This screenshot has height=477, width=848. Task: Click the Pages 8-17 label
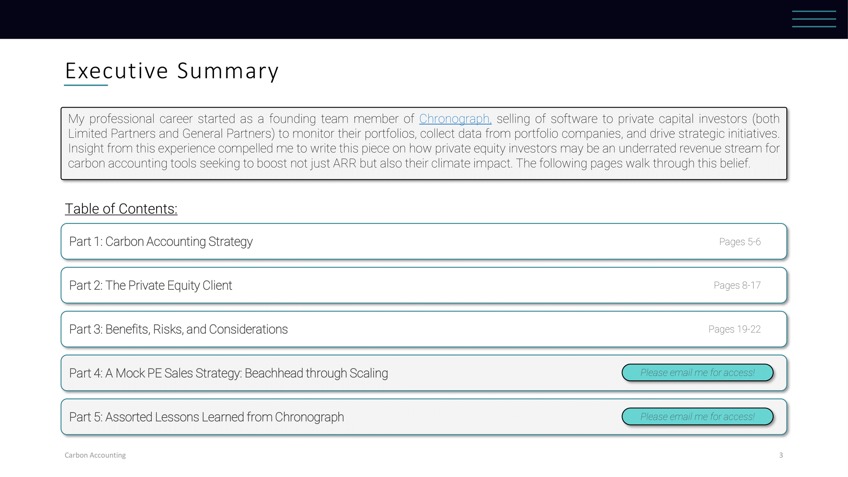[737, 285]
